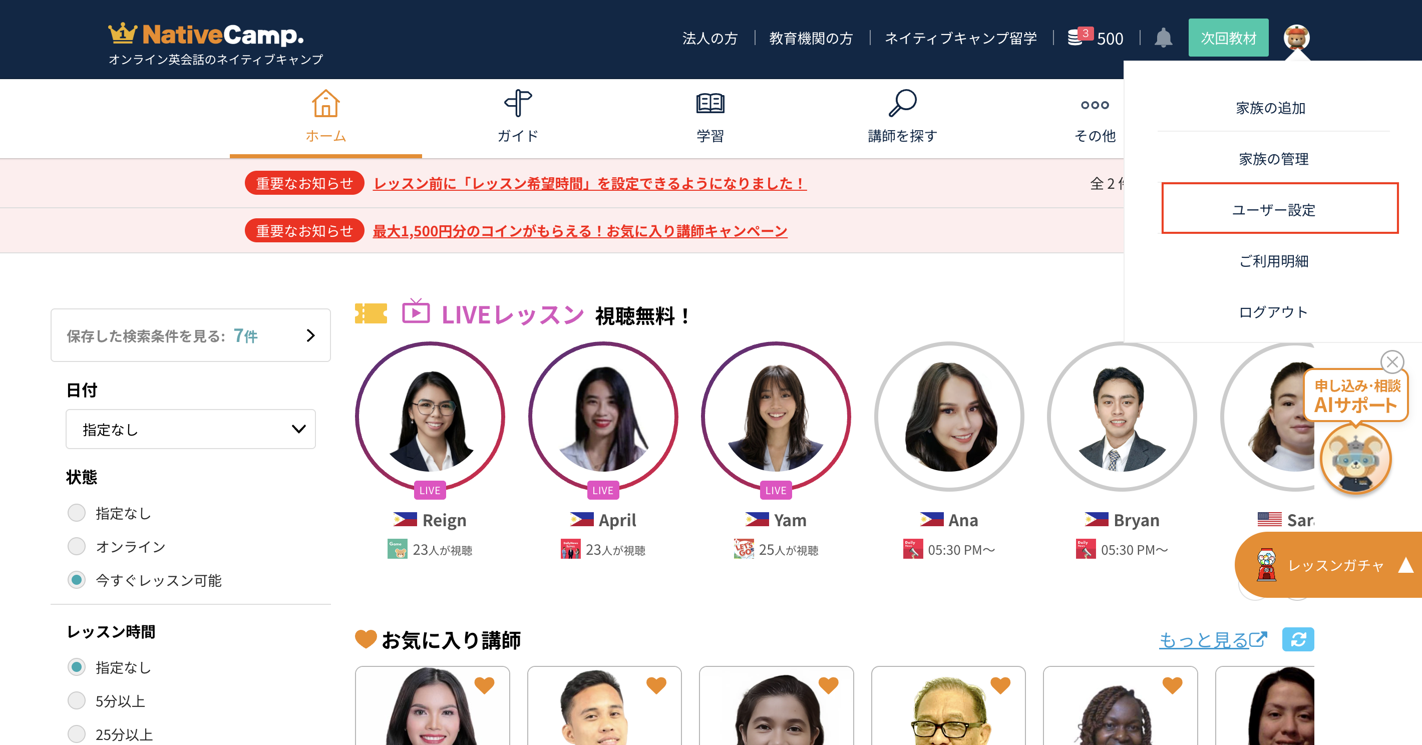Refresh favorite teachers with the blue refresh icon
The image size is (1422, 745).
pyautogui.click(x=1298, y=639)
